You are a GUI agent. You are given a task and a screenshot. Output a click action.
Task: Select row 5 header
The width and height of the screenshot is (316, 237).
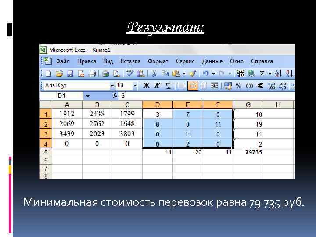coord(46,152)
